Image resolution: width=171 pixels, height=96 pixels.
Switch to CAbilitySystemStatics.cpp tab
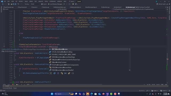(59, 7)
